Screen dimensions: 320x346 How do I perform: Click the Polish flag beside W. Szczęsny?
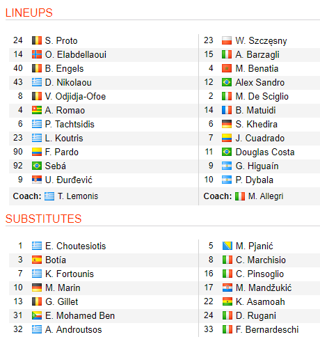[x=227, y=40]
